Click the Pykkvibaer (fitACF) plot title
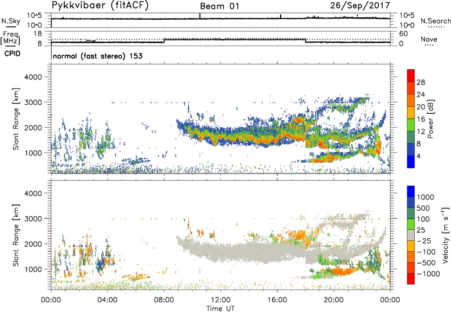This screenshot has height=312, width=451. pyautogui.click(x=100, y=6)
